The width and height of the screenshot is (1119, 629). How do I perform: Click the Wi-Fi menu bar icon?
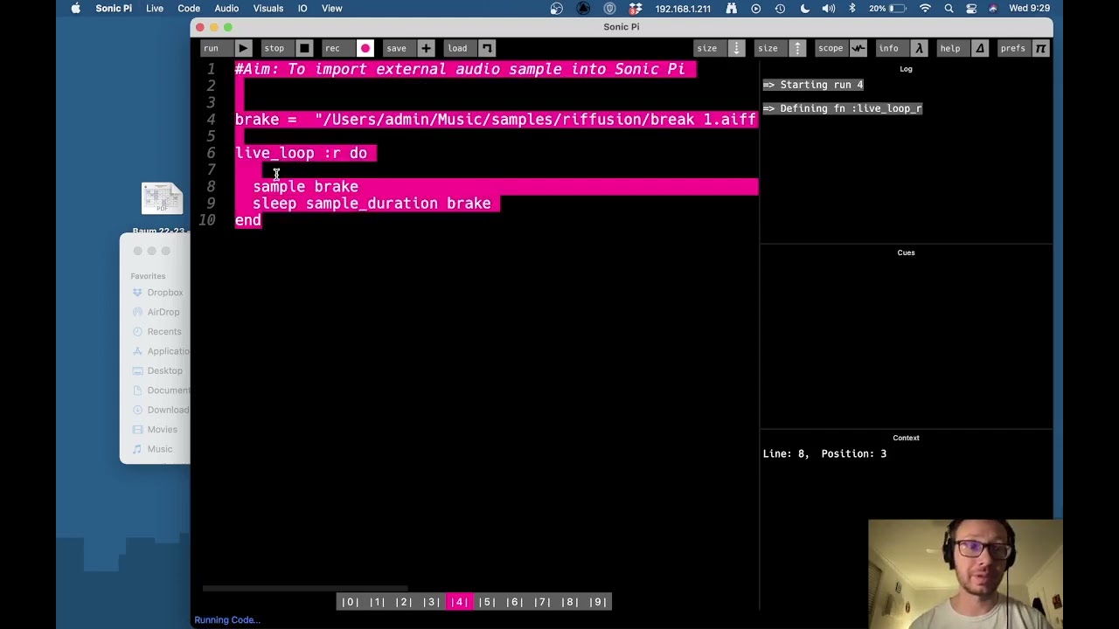925,8
